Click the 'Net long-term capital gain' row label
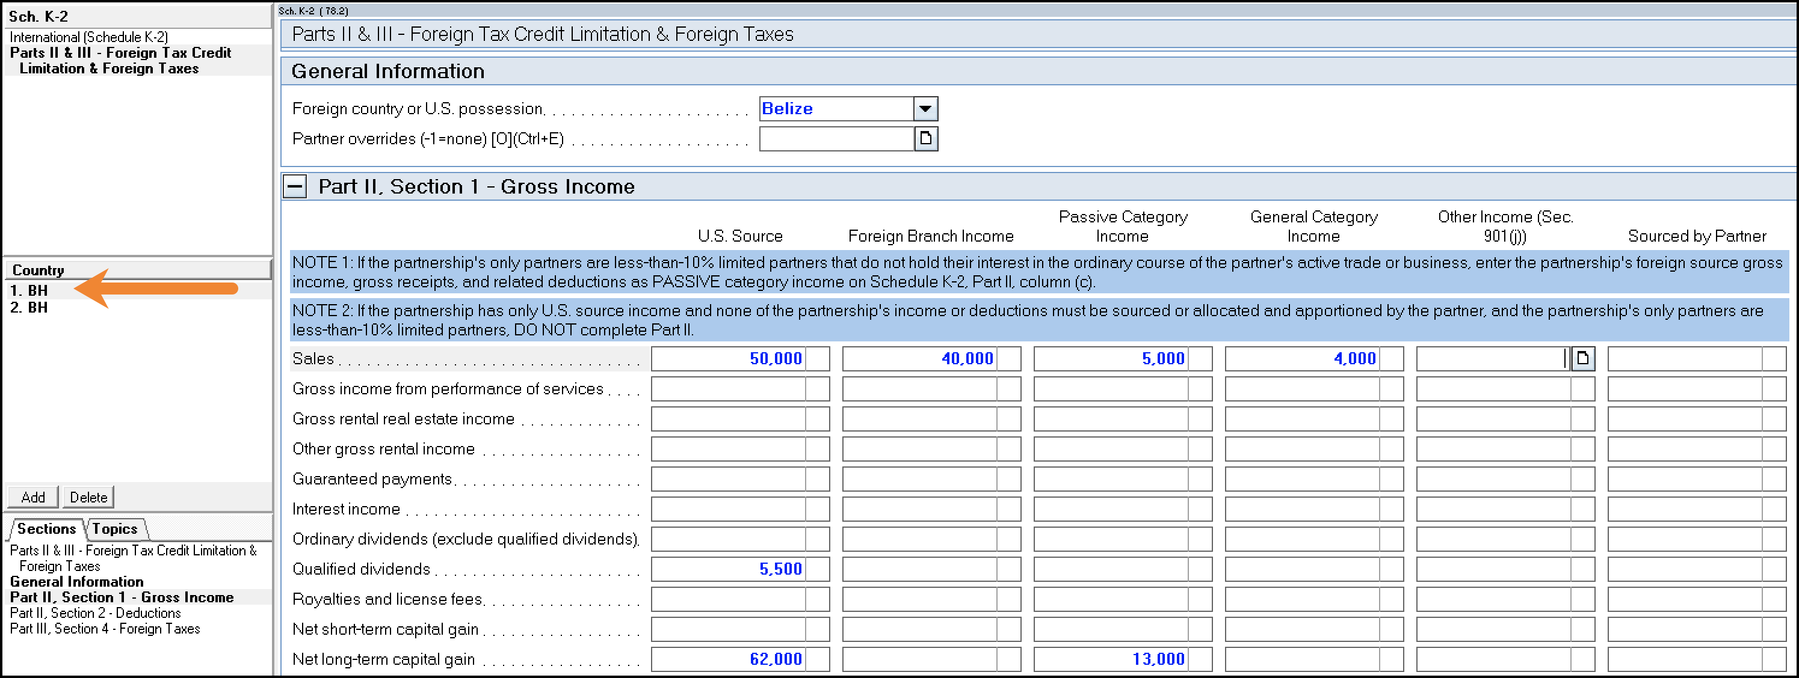 [x=383, y=659]
